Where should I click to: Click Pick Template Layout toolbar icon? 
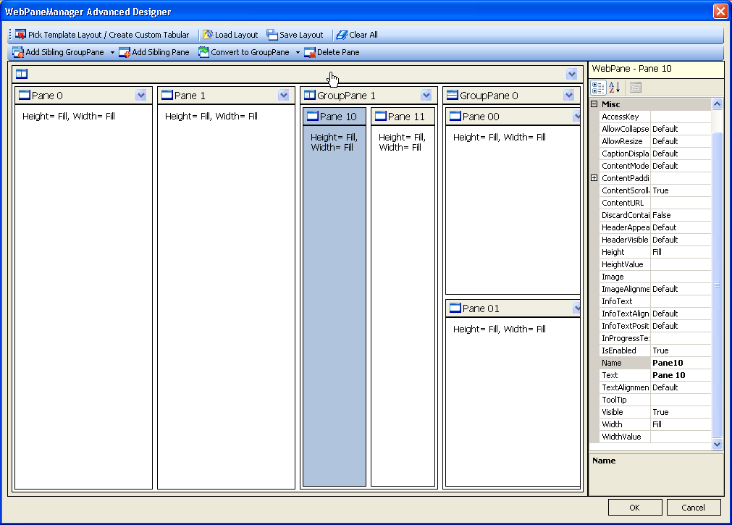(20, 35)
